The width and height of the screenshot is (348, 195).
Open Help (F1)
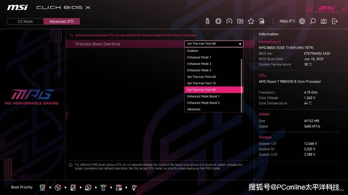287,21
